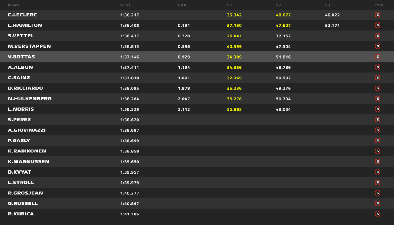This screenshot has height=225, width=394.
Task: Click Norris's gap value 2.112
Action: [x=184, y=109]
